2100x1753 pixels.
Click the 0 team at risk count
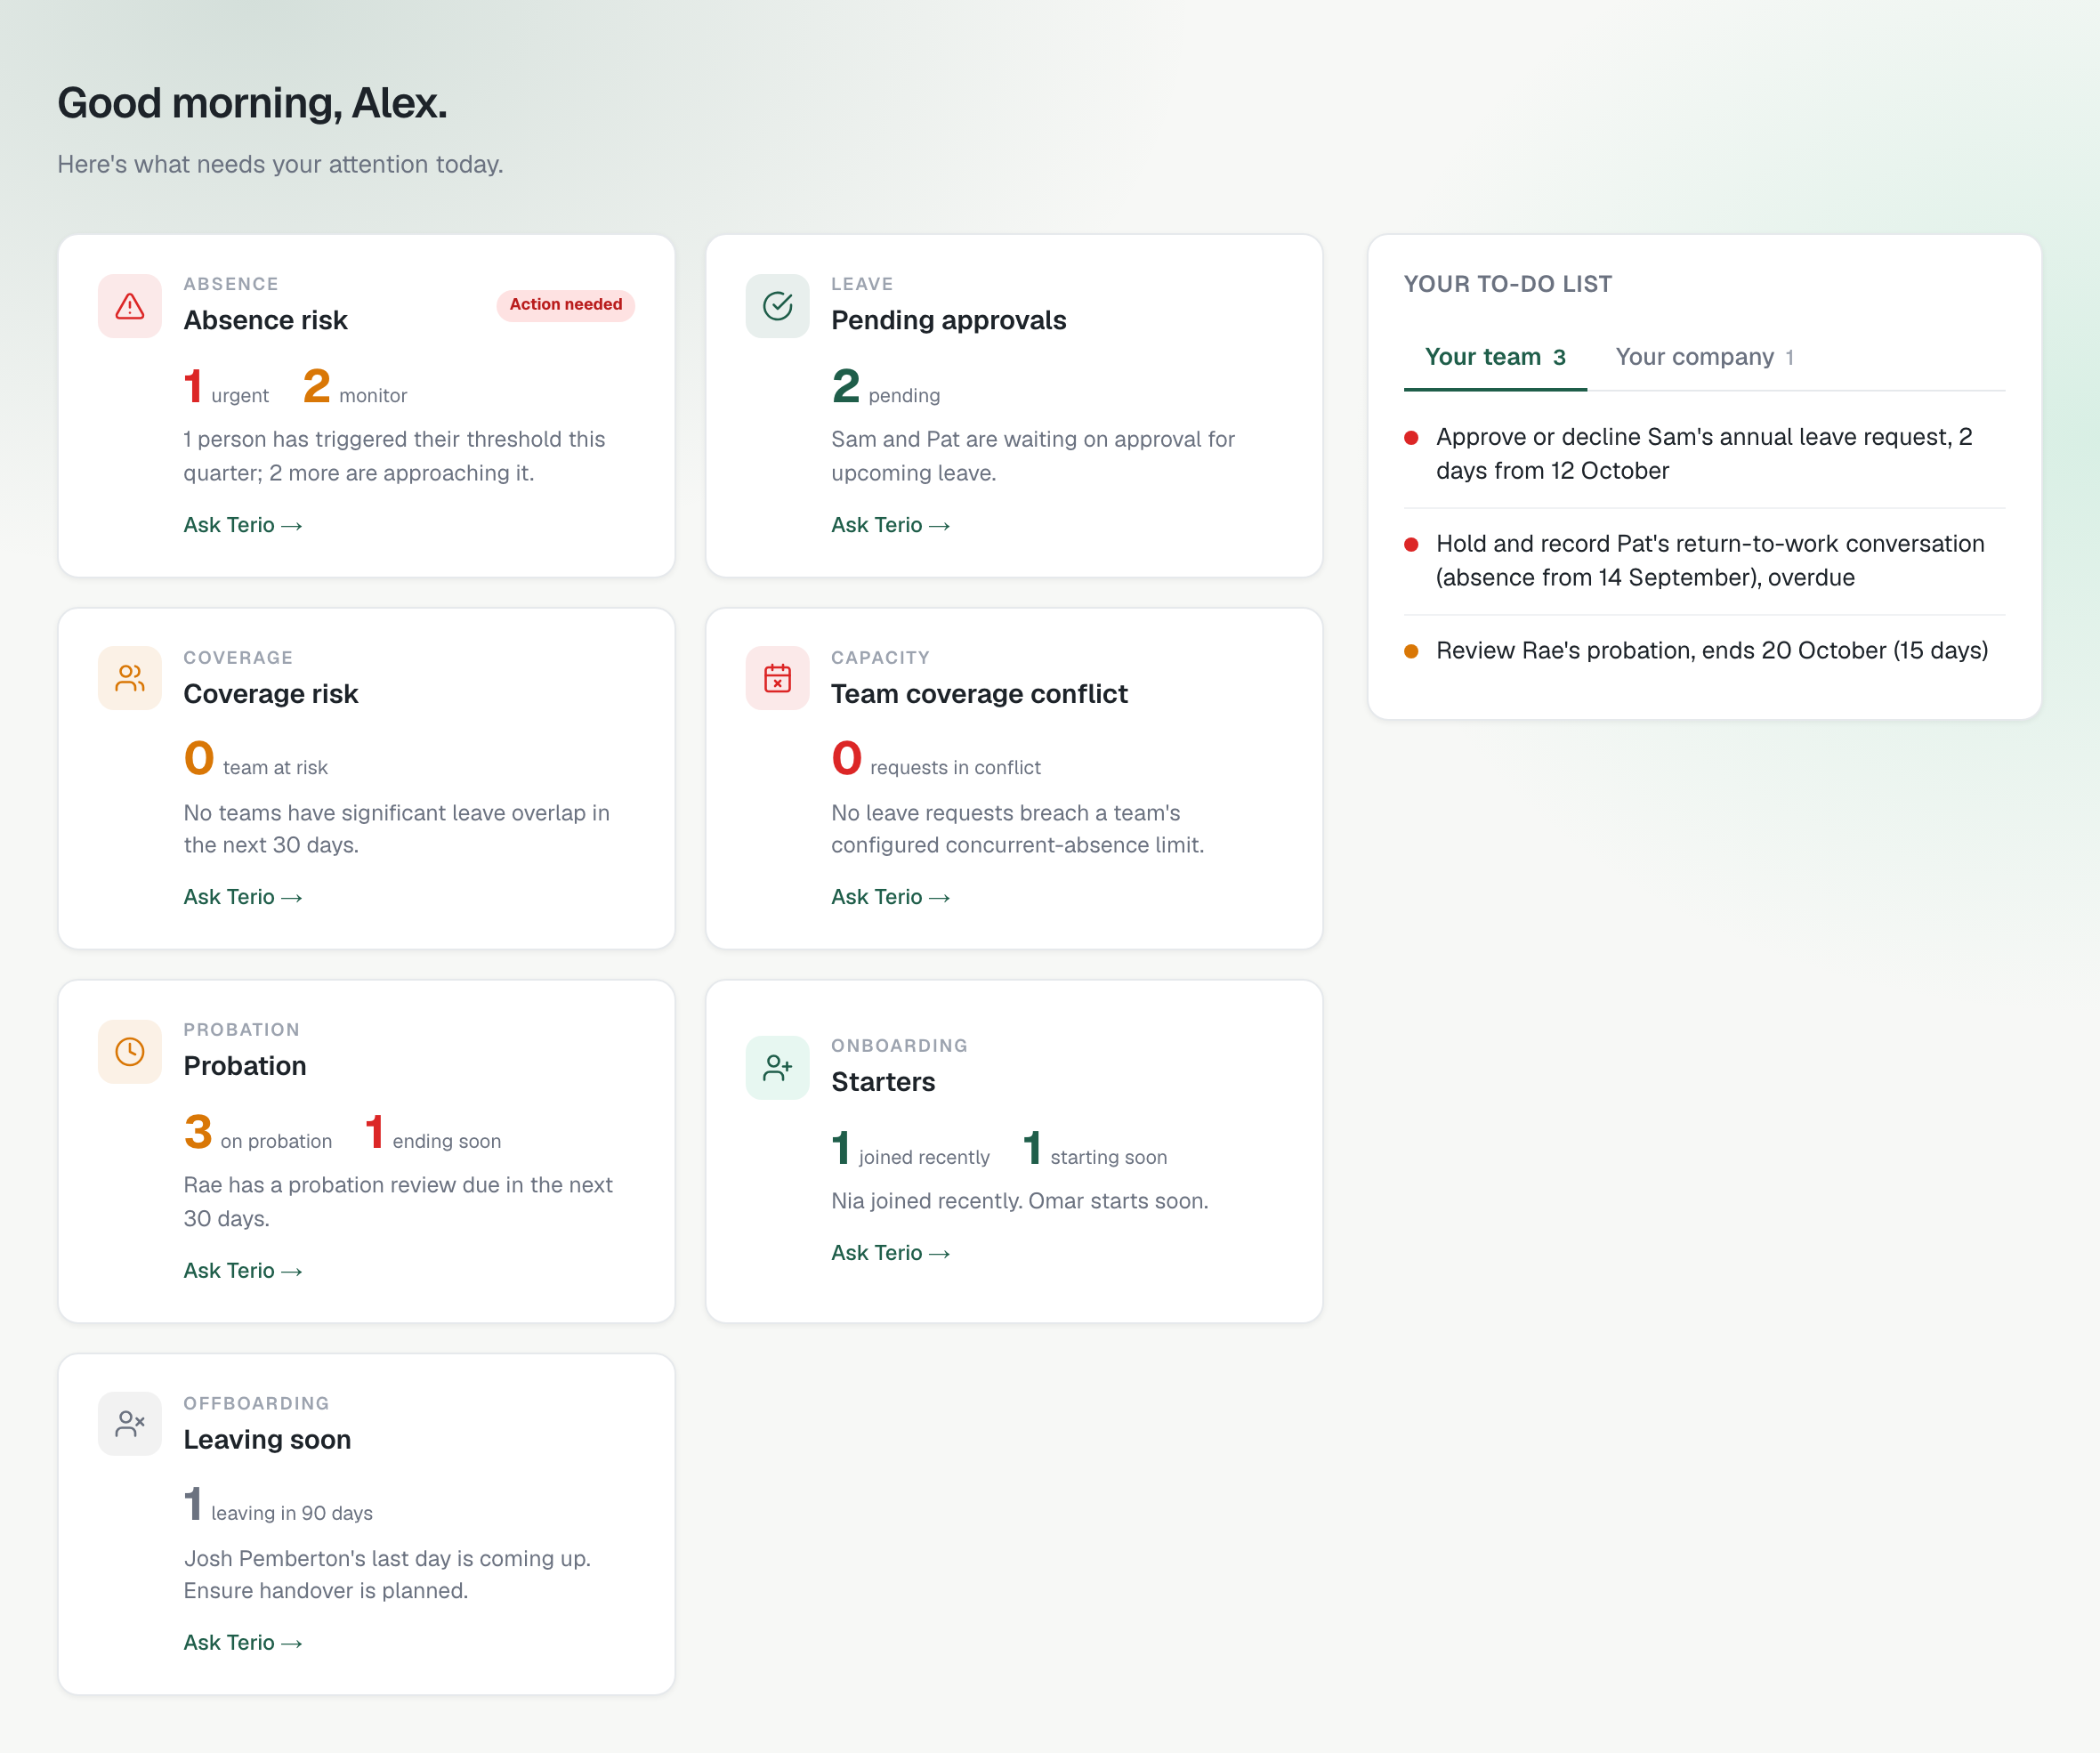[x=256, y=759]
